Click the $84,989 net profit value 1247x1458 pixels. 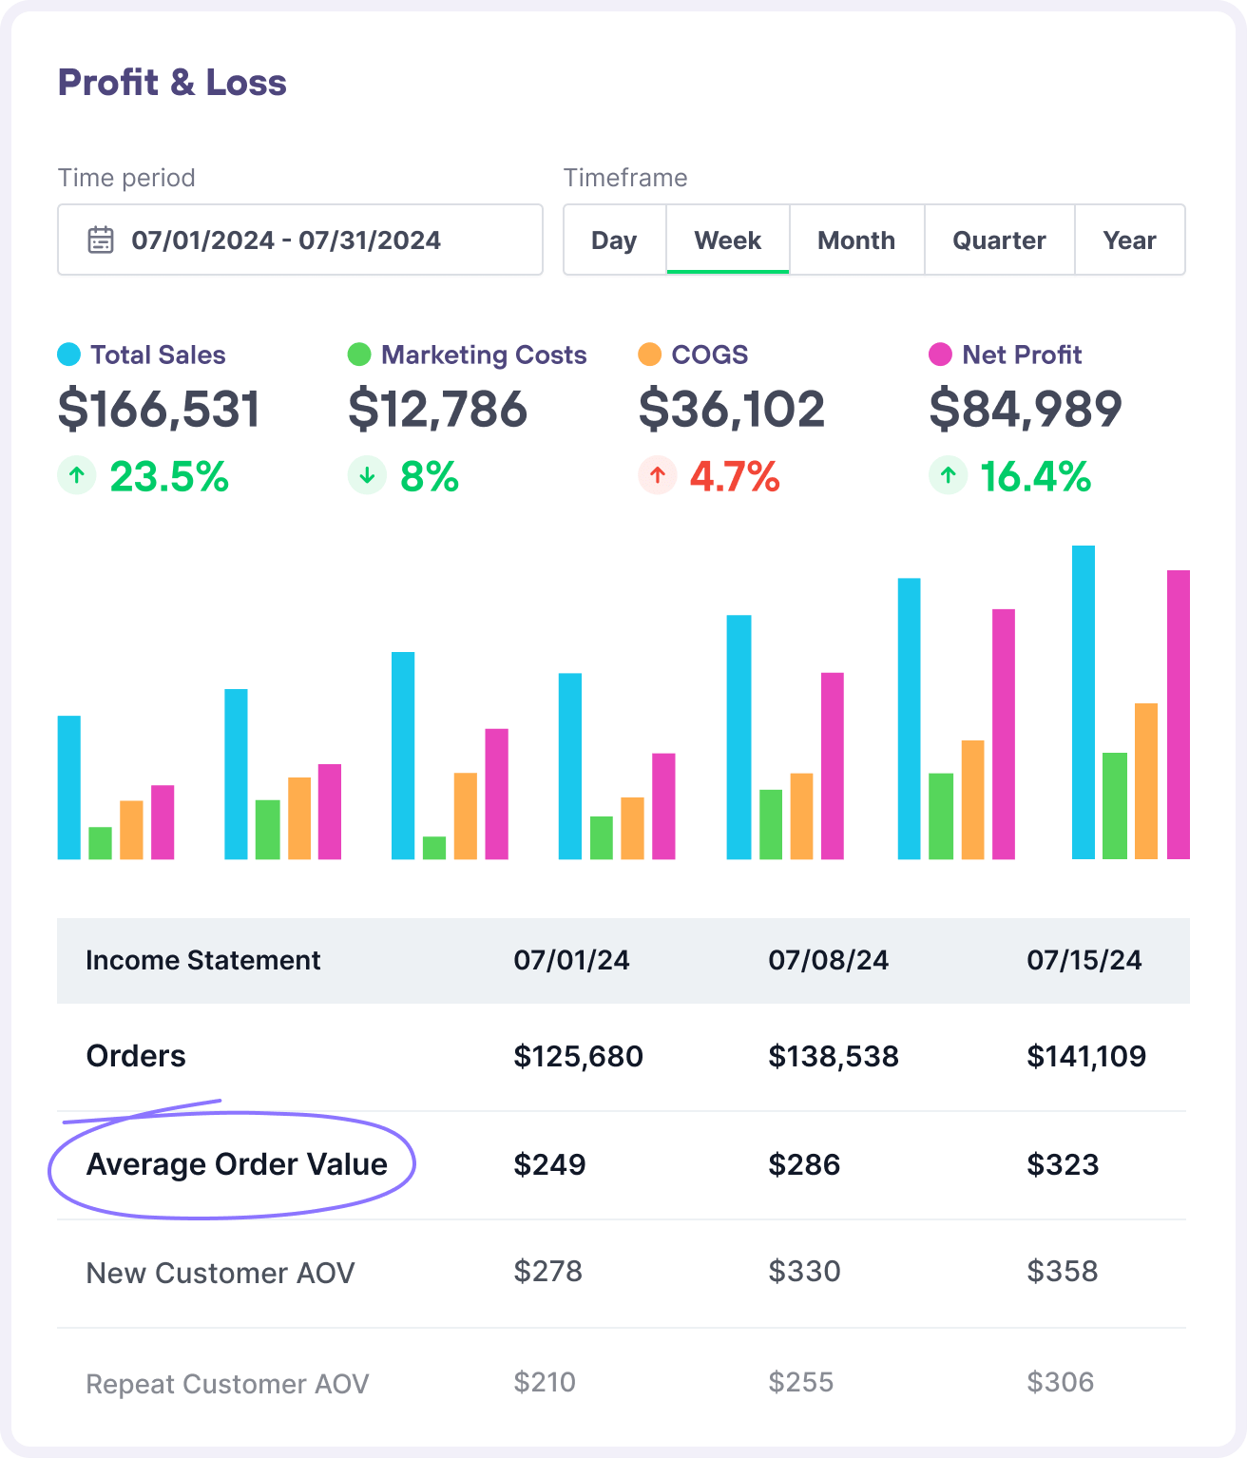click(x=1026, y=410)
